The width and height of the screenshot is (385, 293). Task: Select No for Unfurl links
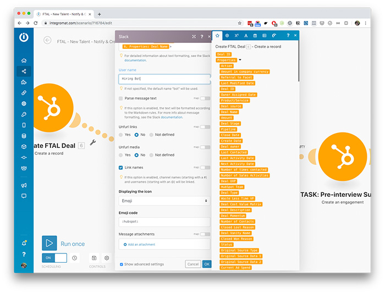click(x=136, y=135)
